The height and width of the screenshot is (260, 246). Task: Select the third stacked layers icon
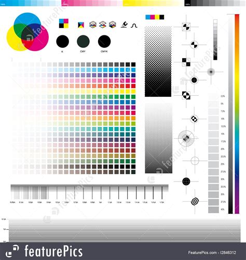tap(113, 24)
